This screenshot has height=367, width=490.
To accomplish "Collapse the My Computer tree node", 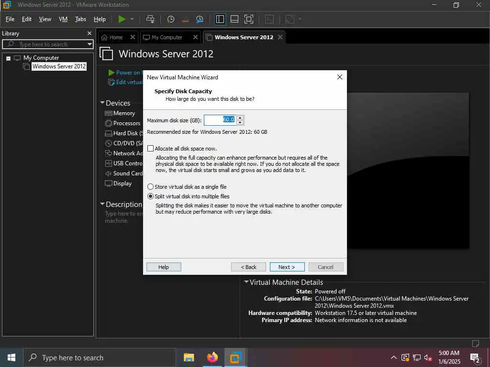I will pyautogui.click(x=9, y=58).
